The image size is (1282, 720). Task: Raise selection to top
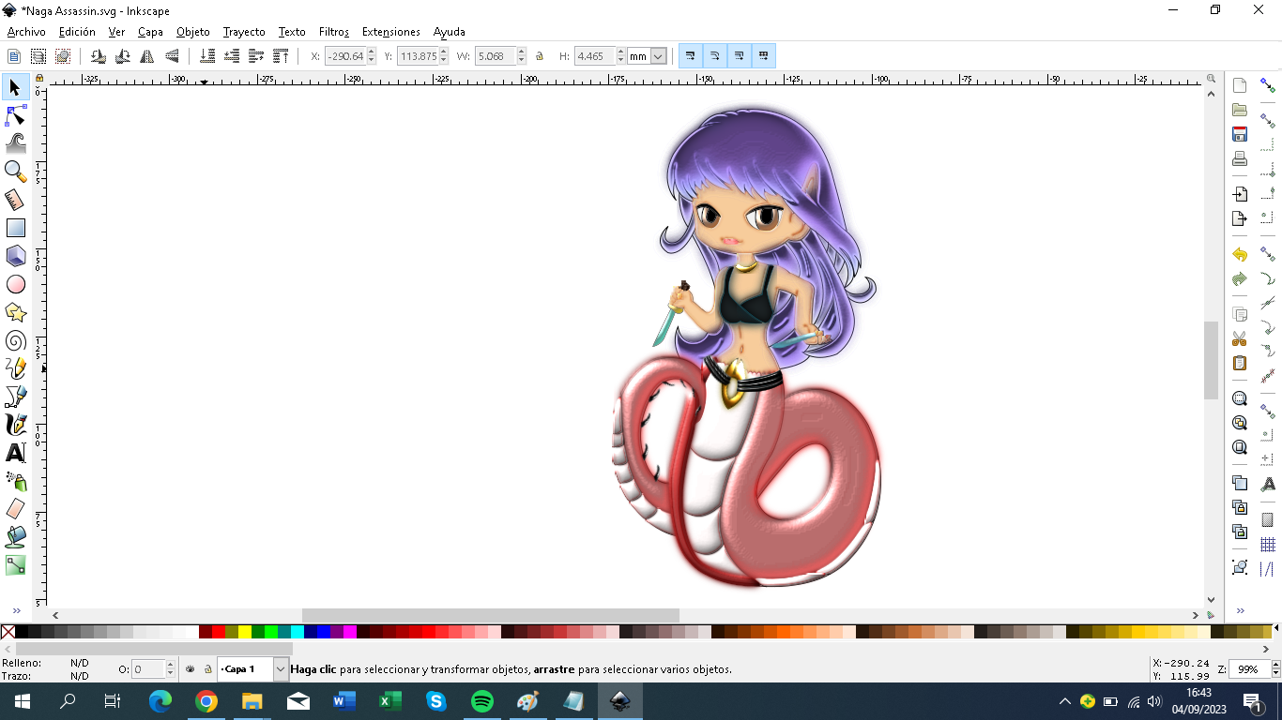pyautogui.click(x=281, y=56)
